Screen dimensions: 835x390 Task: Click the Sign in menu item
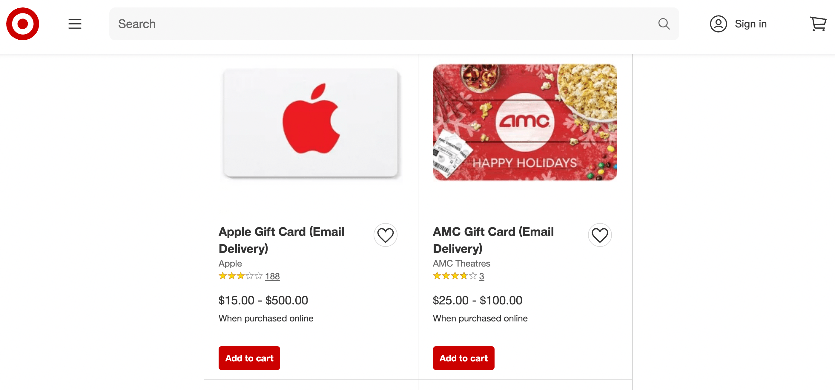tap(750, 24)
